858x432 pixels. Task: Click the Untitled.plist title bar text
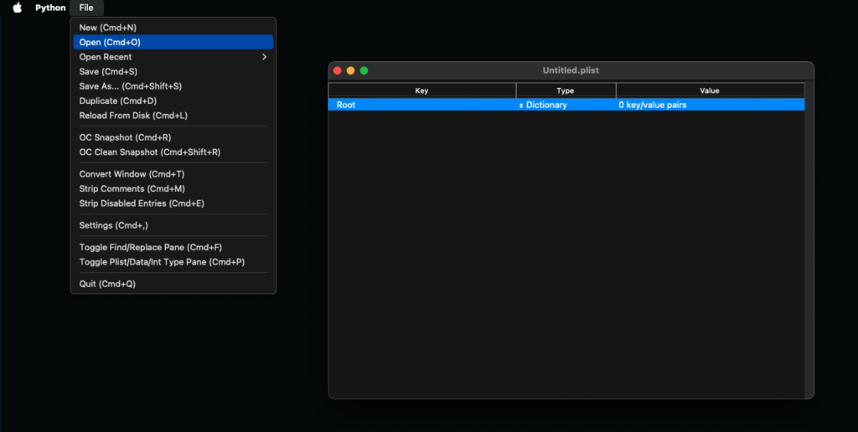coord(571,70)
